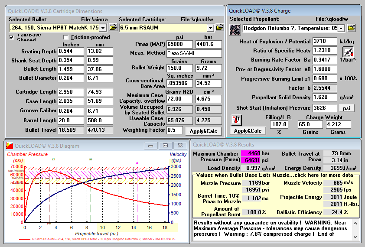The image size is (365, 247).
Task: Click Cartridge Dimensions window title bar
Action: coord(115,11)
